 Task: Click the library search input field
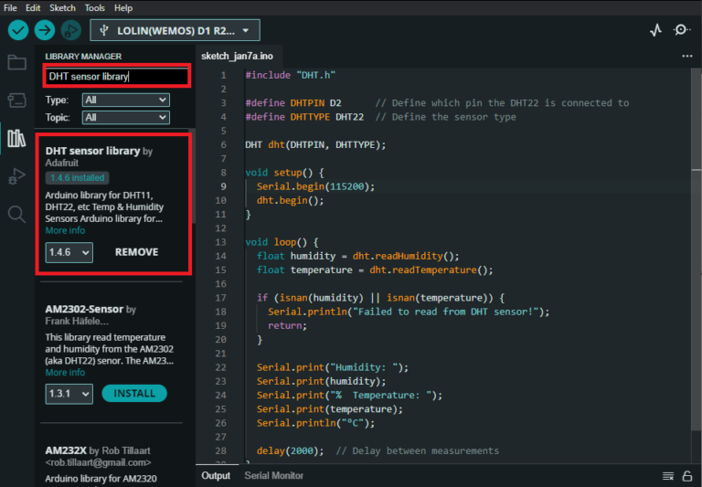tap(117, 77)
